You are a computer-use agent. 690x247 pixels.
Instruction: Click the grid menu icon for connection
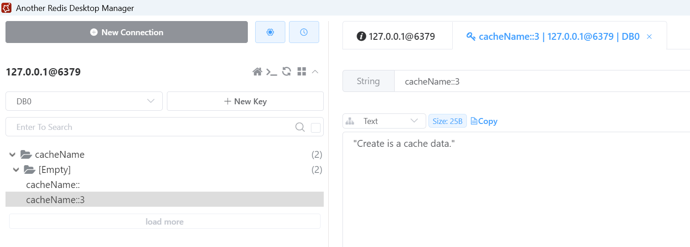click(301, 71)
